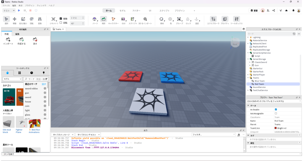Click the terrain 消す clear icon
Image resolution: width=303 pixels, height=161 pixels.
35,39
